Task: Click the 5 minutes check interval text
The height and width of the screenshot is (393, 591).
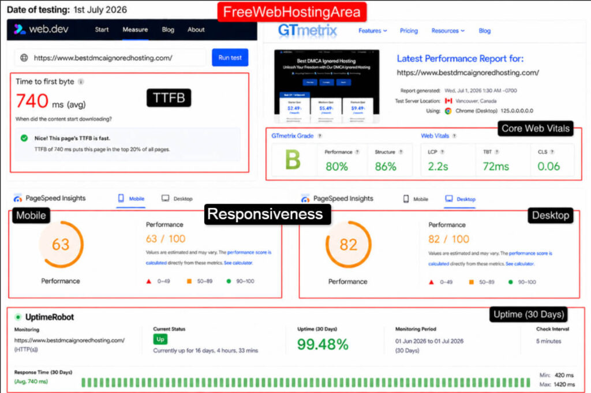Action: click(x=548, y=341)
